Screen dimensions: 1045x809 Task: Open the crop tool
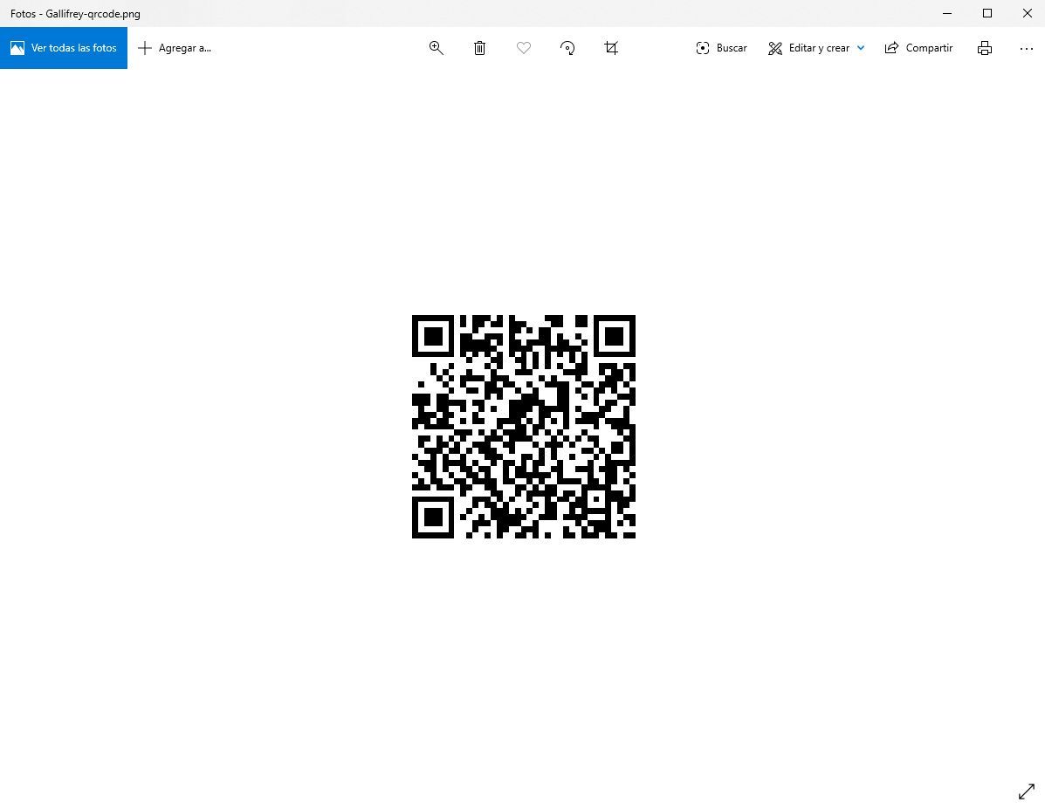[611, 48]
